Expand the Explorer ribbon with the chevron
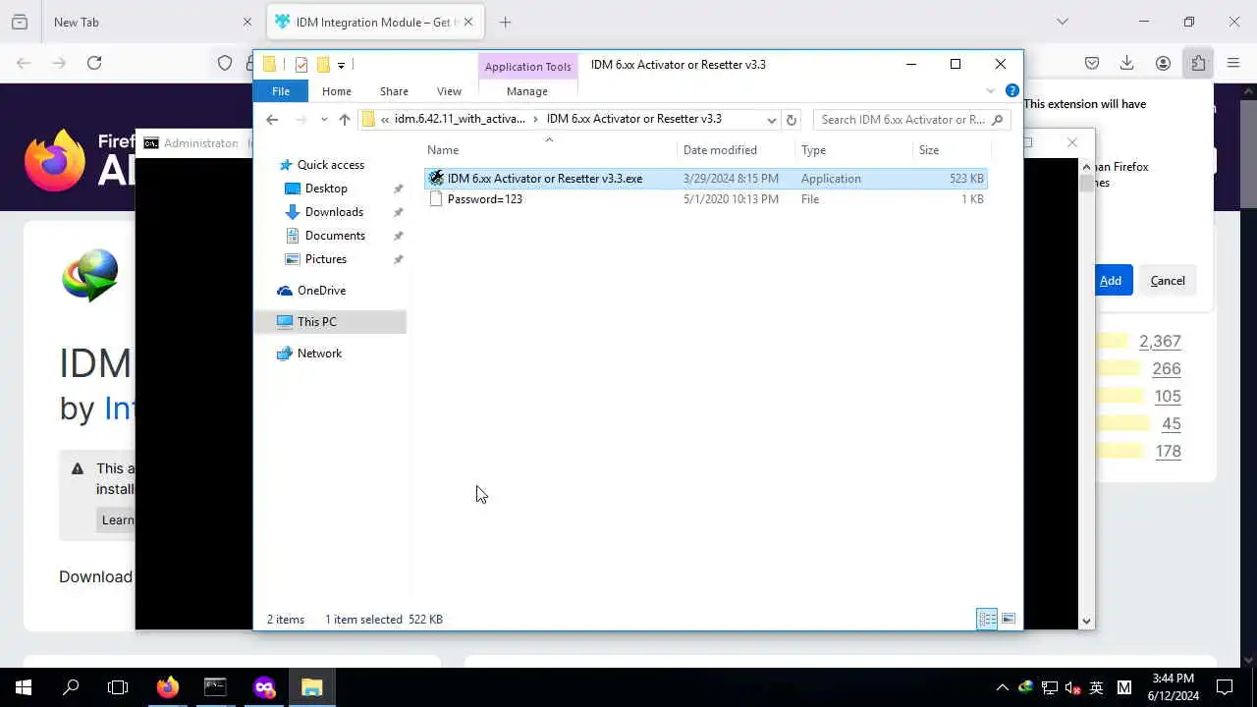Screen dimensions: 1257x707 coord(991,91)
